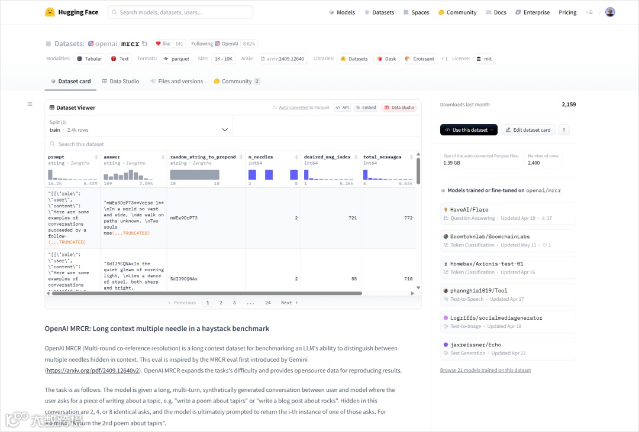The height and width of the screenshot is (432, 639).
Task: Click the n_needles histogram bar chart
Action: point(273,175)
